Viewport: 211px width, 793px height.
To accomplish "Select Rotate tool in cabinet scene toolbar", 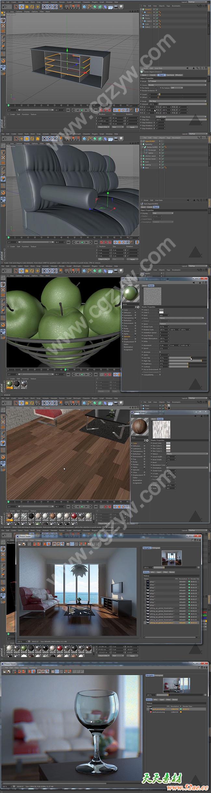I will (x=32, y=7).
